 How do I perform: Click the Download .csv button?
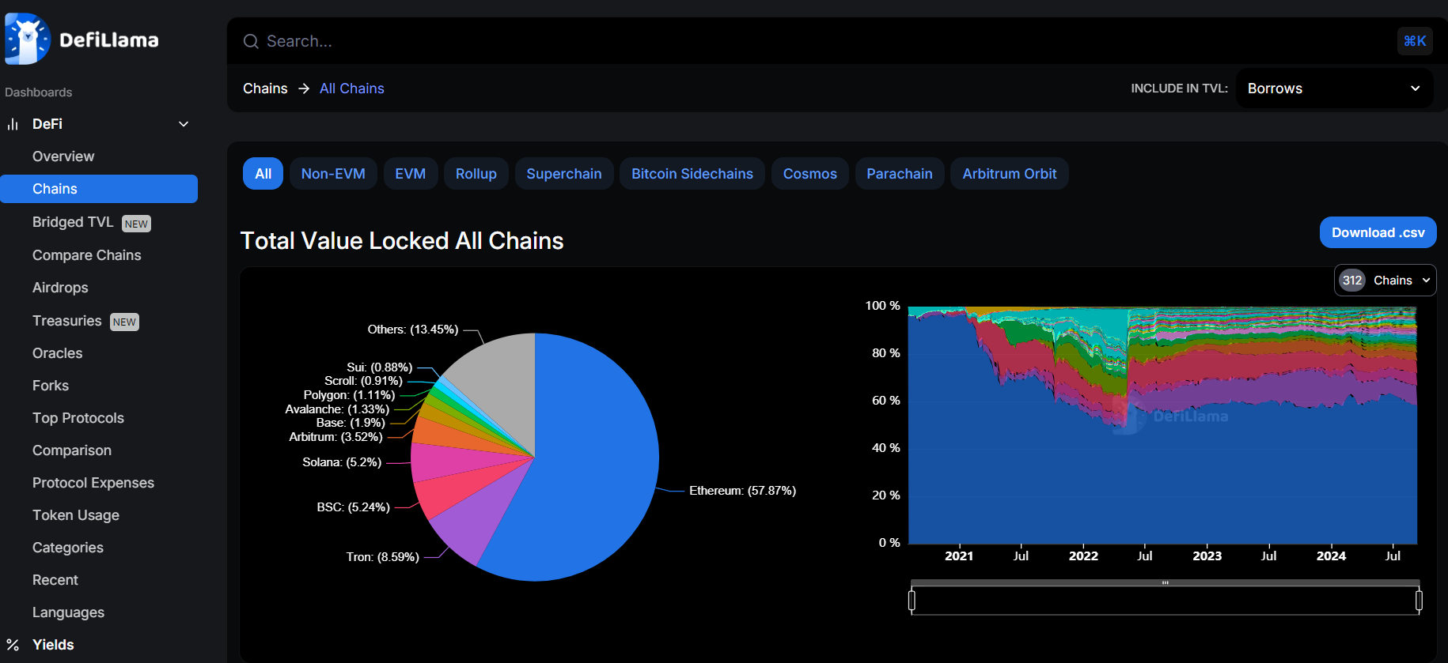click(1378, 232)
